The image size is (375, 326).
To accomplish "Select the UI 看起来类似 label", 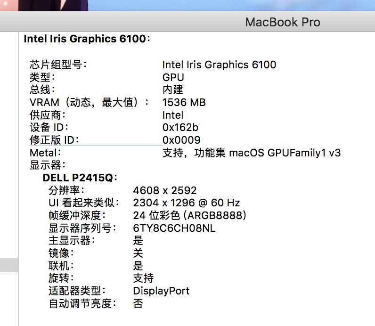I will pyautogui.click(x=84, y=203).
